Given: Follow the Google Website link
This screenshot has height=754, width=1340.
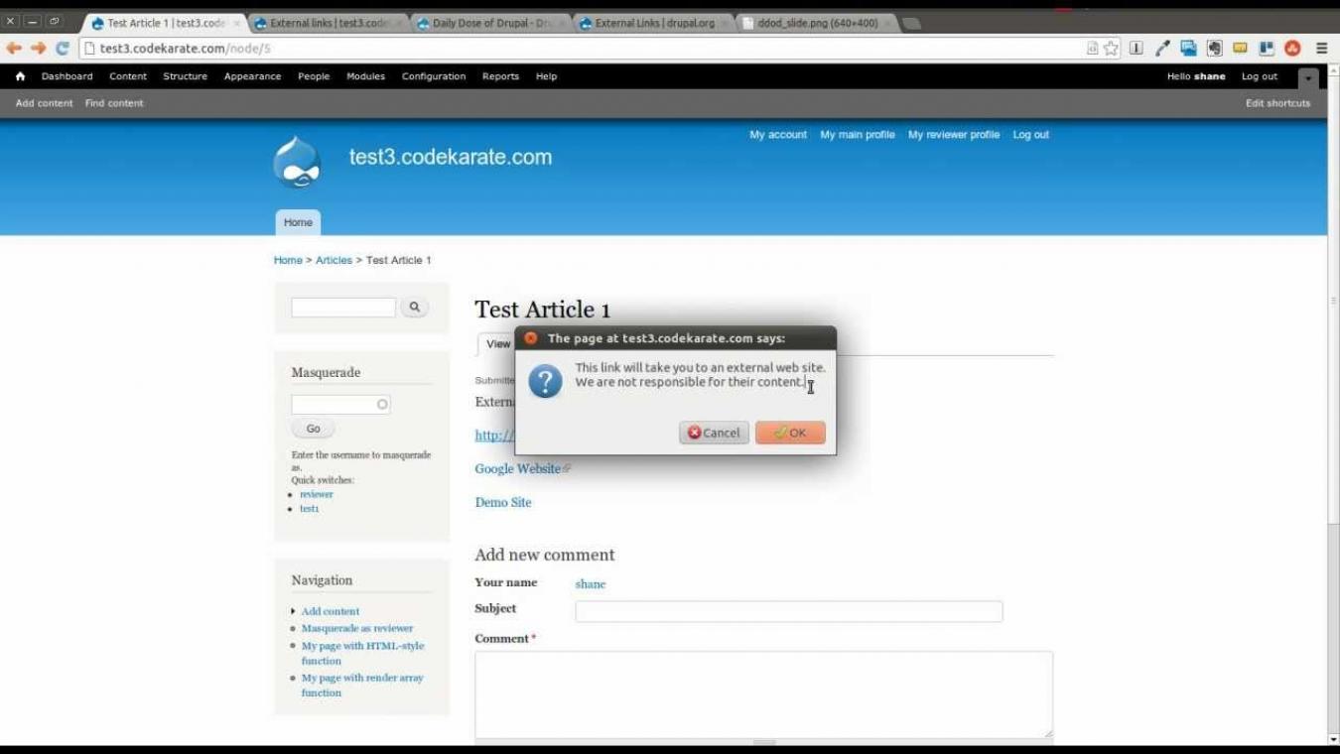Looking at the screenshot, I should [517, 468].
